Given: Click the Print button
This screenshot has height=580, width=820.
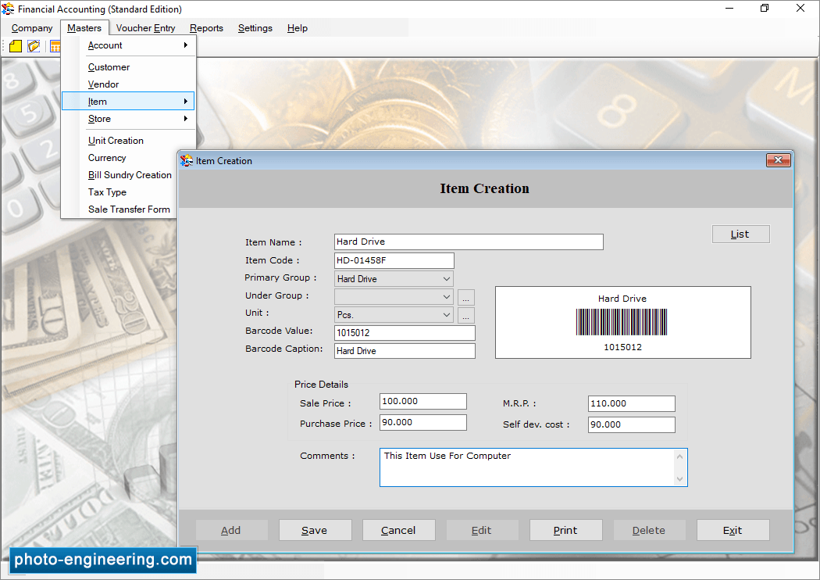Looking at the screenshot, I should coord(566,530).
